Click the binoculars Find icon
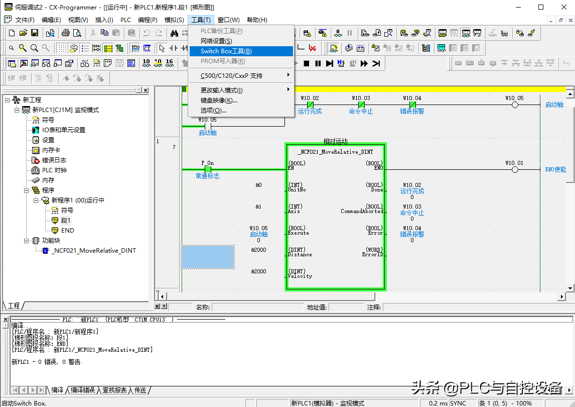 tap(174, 33)
